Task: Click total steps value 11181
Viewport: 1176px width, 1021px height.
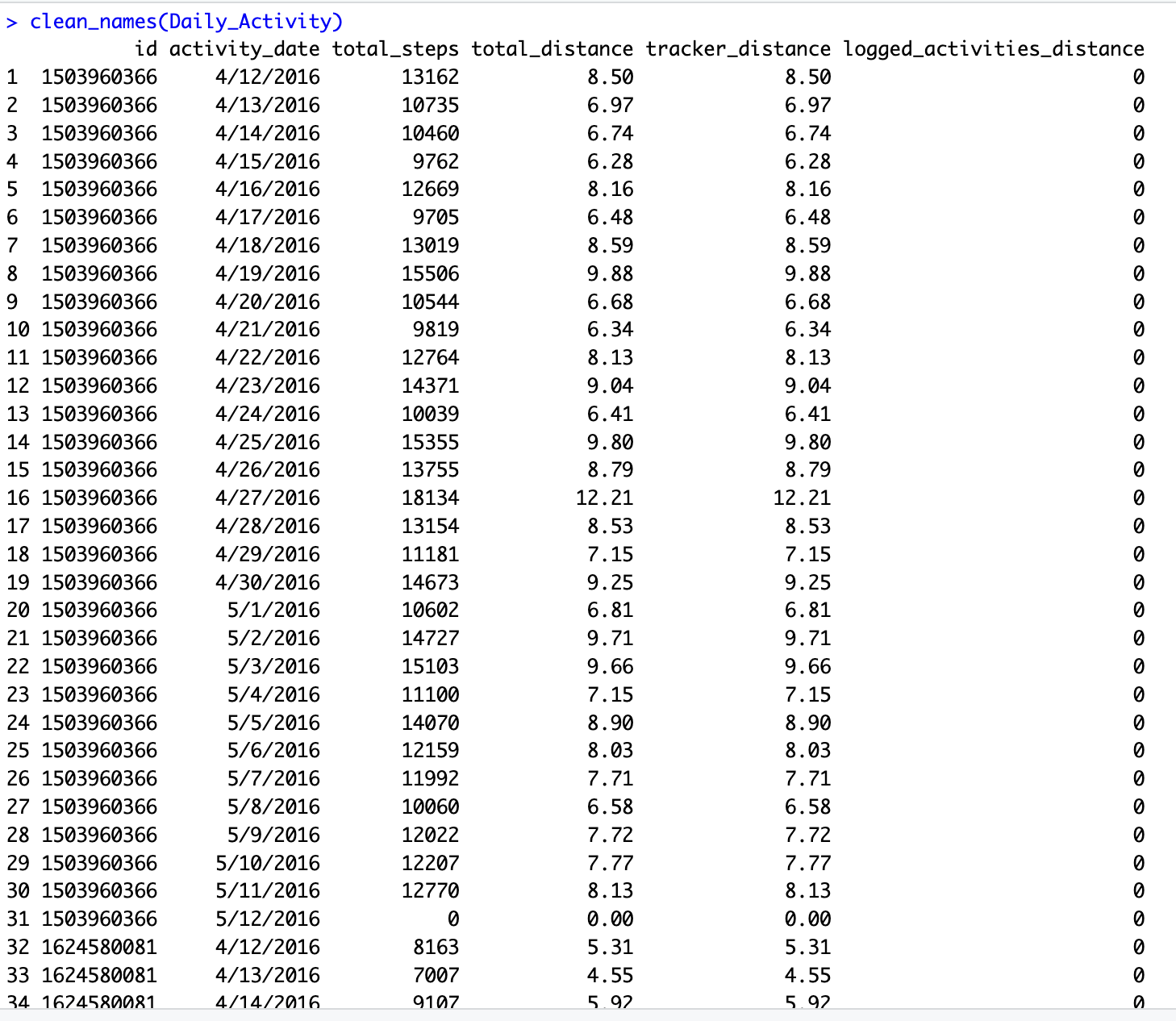Action: pyautogui.click(x=431, y=554)
